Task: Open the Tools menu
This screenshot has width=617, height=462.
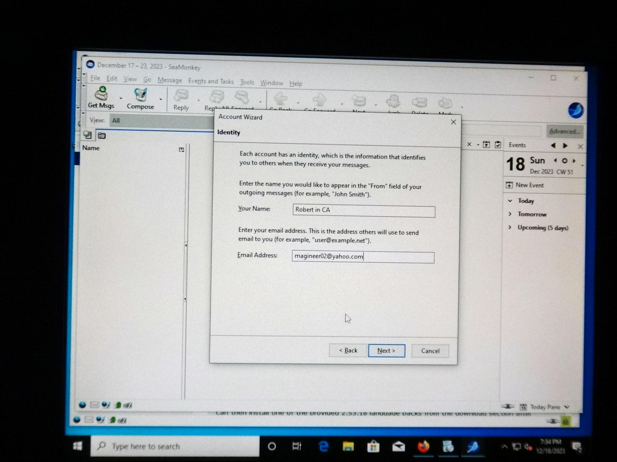Action: pyautogui.click(x=247, y=82)
